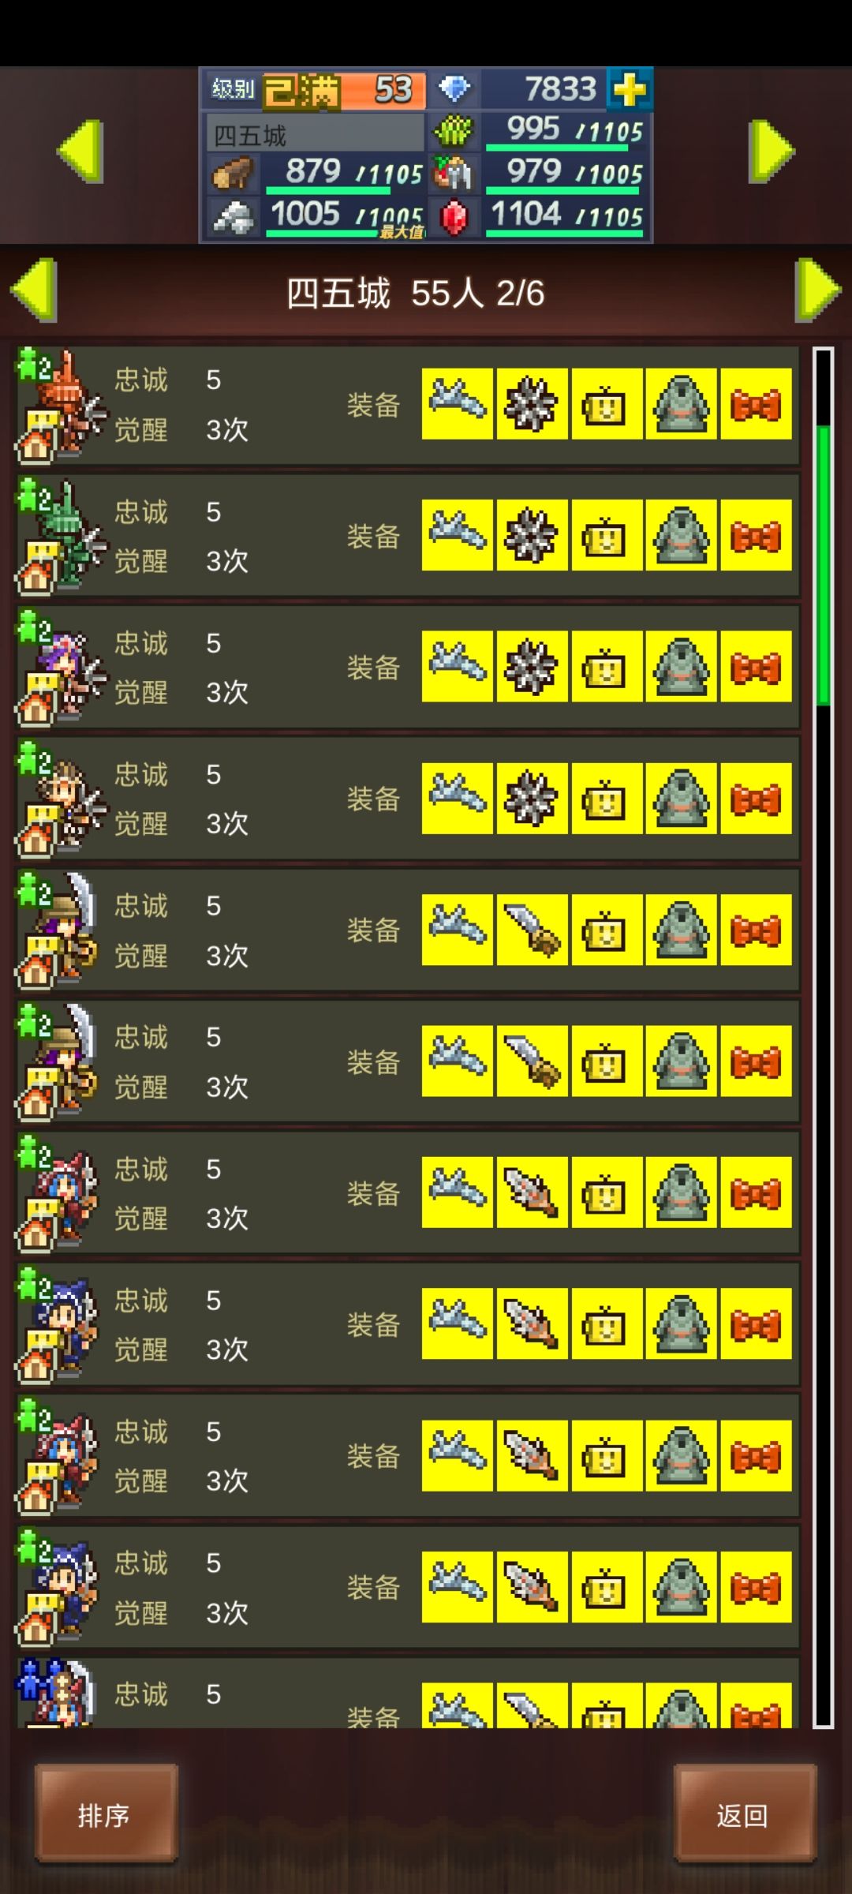Select the red bow accessory on first row
This screenshot has height=1894, width=852.
click(x=756, y=404)
